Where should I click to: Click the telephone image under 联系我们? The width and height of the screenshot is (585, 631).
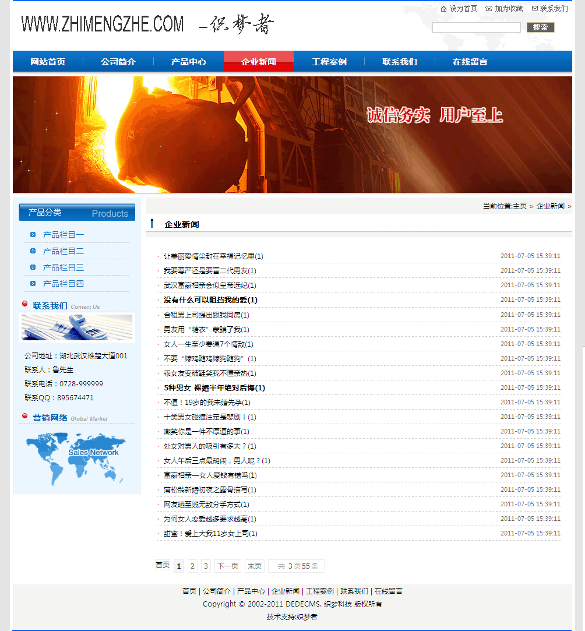point(77,327)
